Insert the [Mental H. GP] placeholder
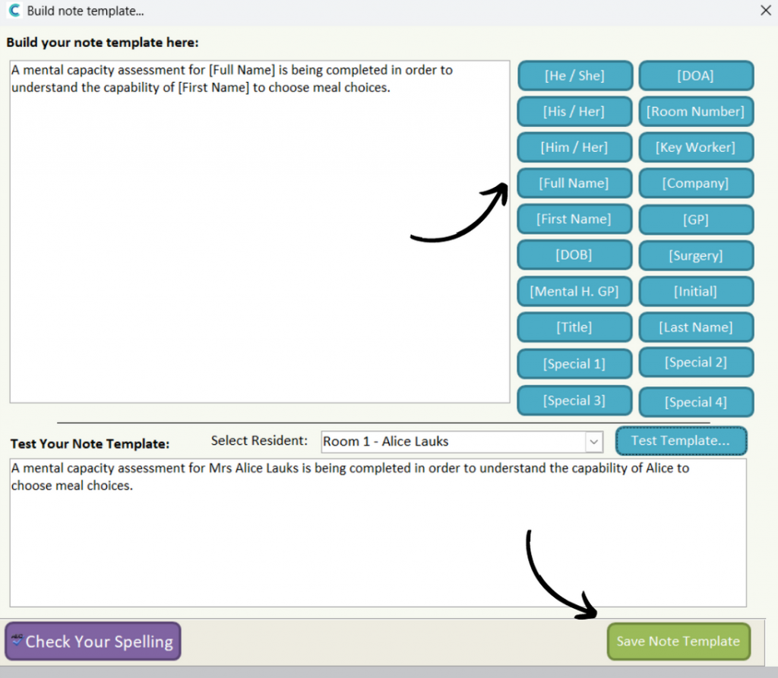This screenshot has width=778, height=678. point(574,291)
